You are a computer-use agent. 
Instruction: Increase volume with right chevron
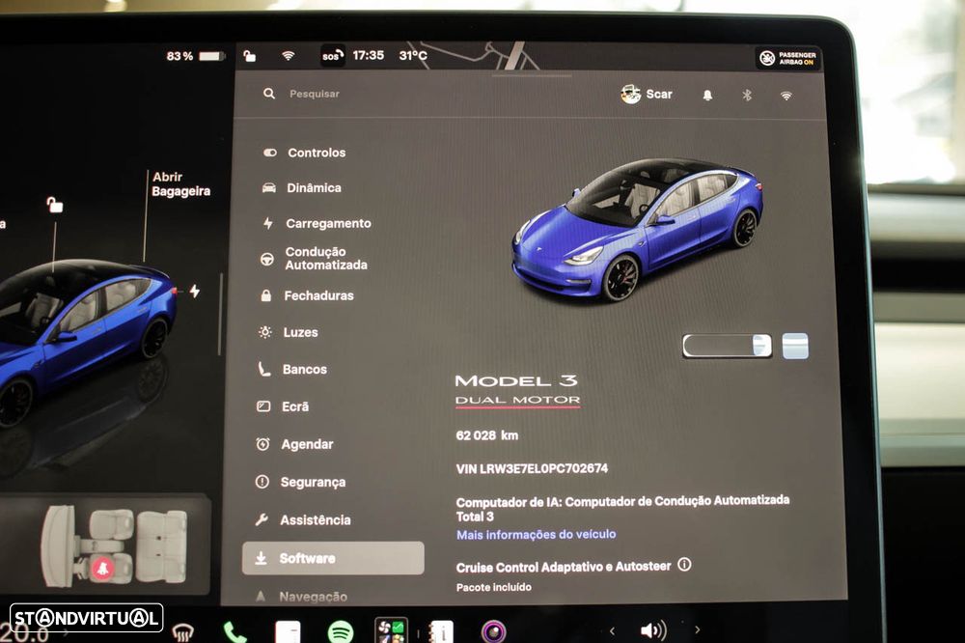click(697, 629)
